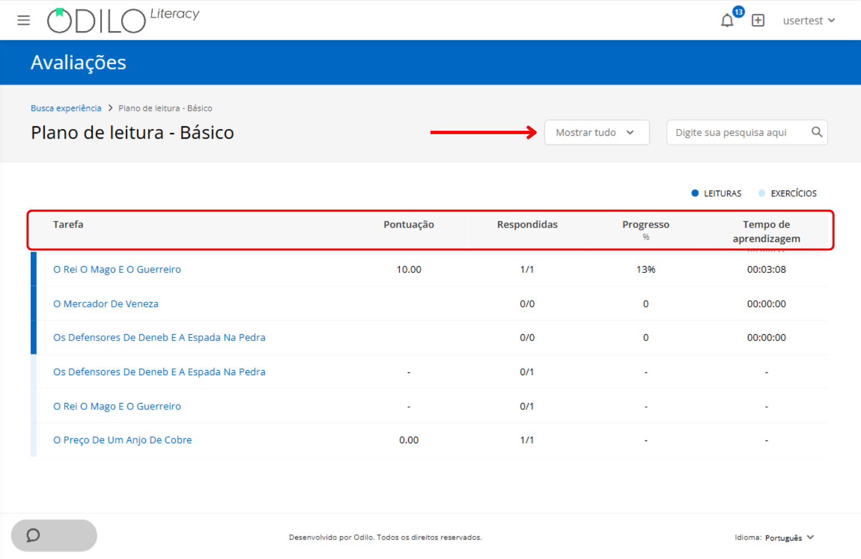The height and width of the screenshot is (559, 861).
Task: Expand the Mostrar tudo filter dropdown
Action: click(597, 132)
